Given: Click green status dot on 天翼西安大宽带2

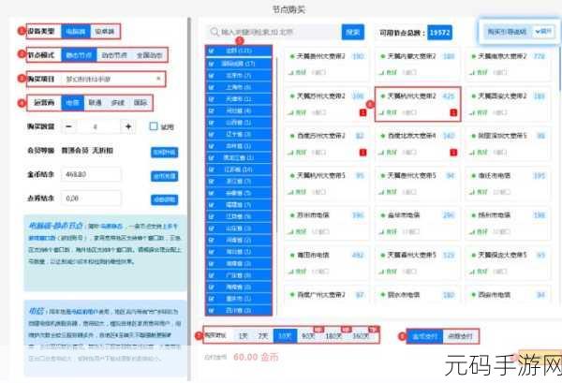Looking at the screenshot, I should pyautogui.click(x=473, y=96).
